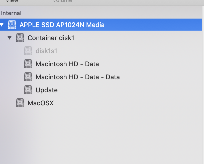
Task: Click the MacOSX volume icon
Action: 20,103
